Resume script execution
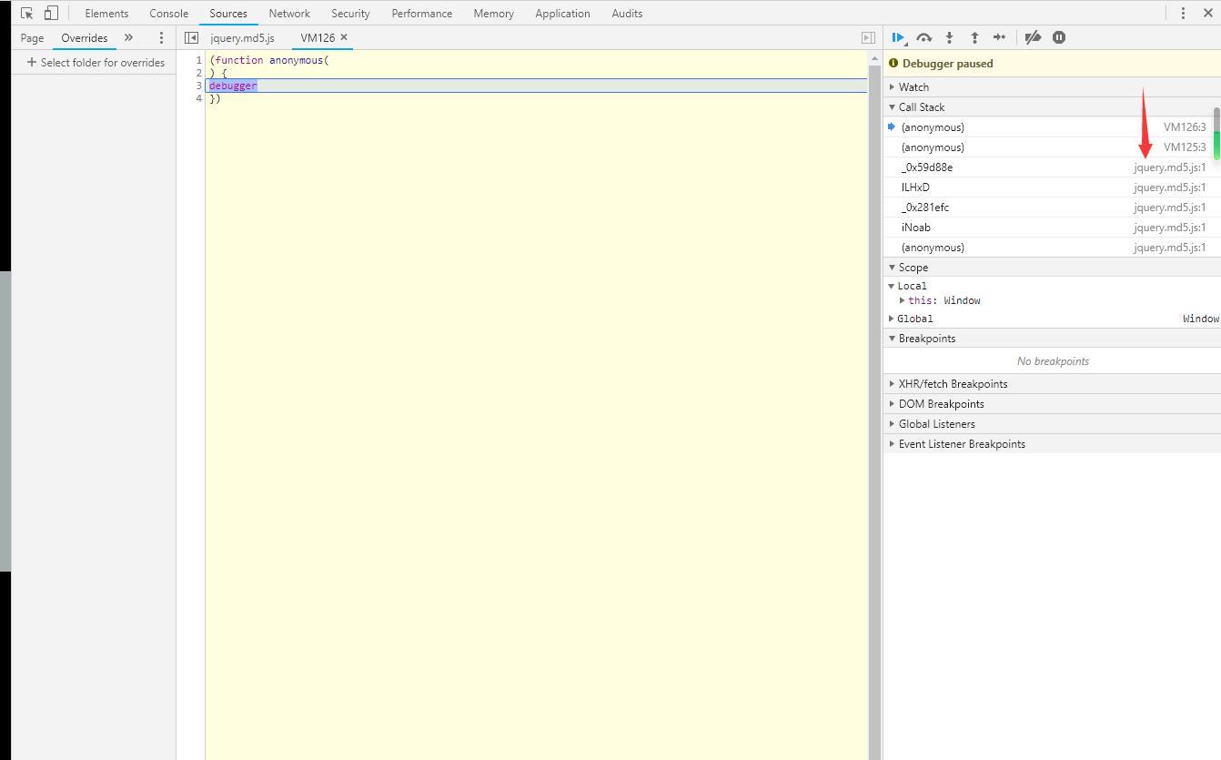 (x=898, y=37)
